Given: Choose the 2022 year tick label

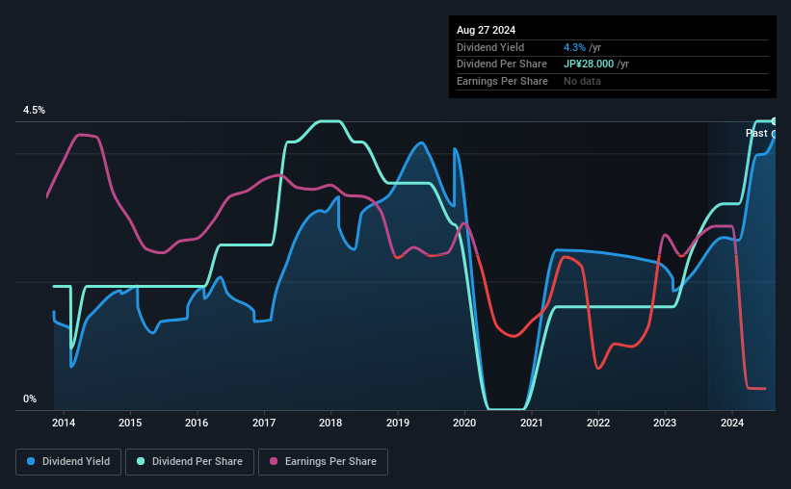Looking at the screenshot, I should click(598, 423).
